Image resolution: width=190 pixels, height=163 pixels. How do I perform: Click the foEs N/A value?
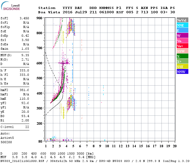tap(26, 44)
